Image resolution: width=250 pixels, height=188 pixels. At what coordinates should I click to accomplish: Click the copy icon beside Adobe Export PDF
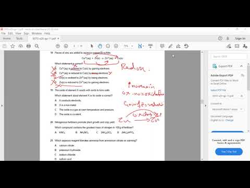pyautogui.click(x=243, y=75)
